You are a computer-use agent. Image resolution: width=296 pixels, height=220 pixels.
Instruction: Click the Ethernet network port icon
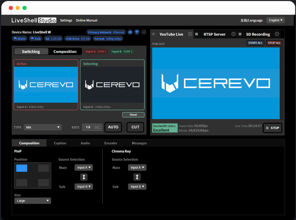[130, 32]
